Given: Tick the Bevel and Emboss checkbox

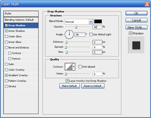Looking at the screenshot, I should pos(7,48).
